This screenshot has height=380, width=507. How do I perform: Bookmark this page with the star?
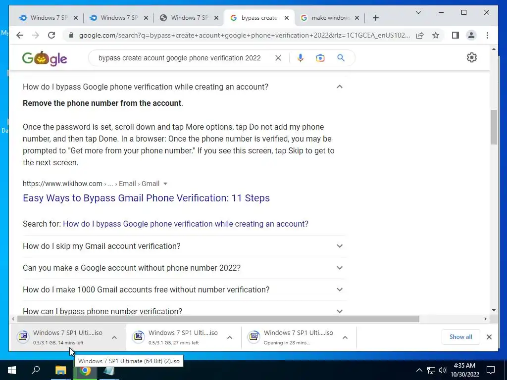coord(436,35)
